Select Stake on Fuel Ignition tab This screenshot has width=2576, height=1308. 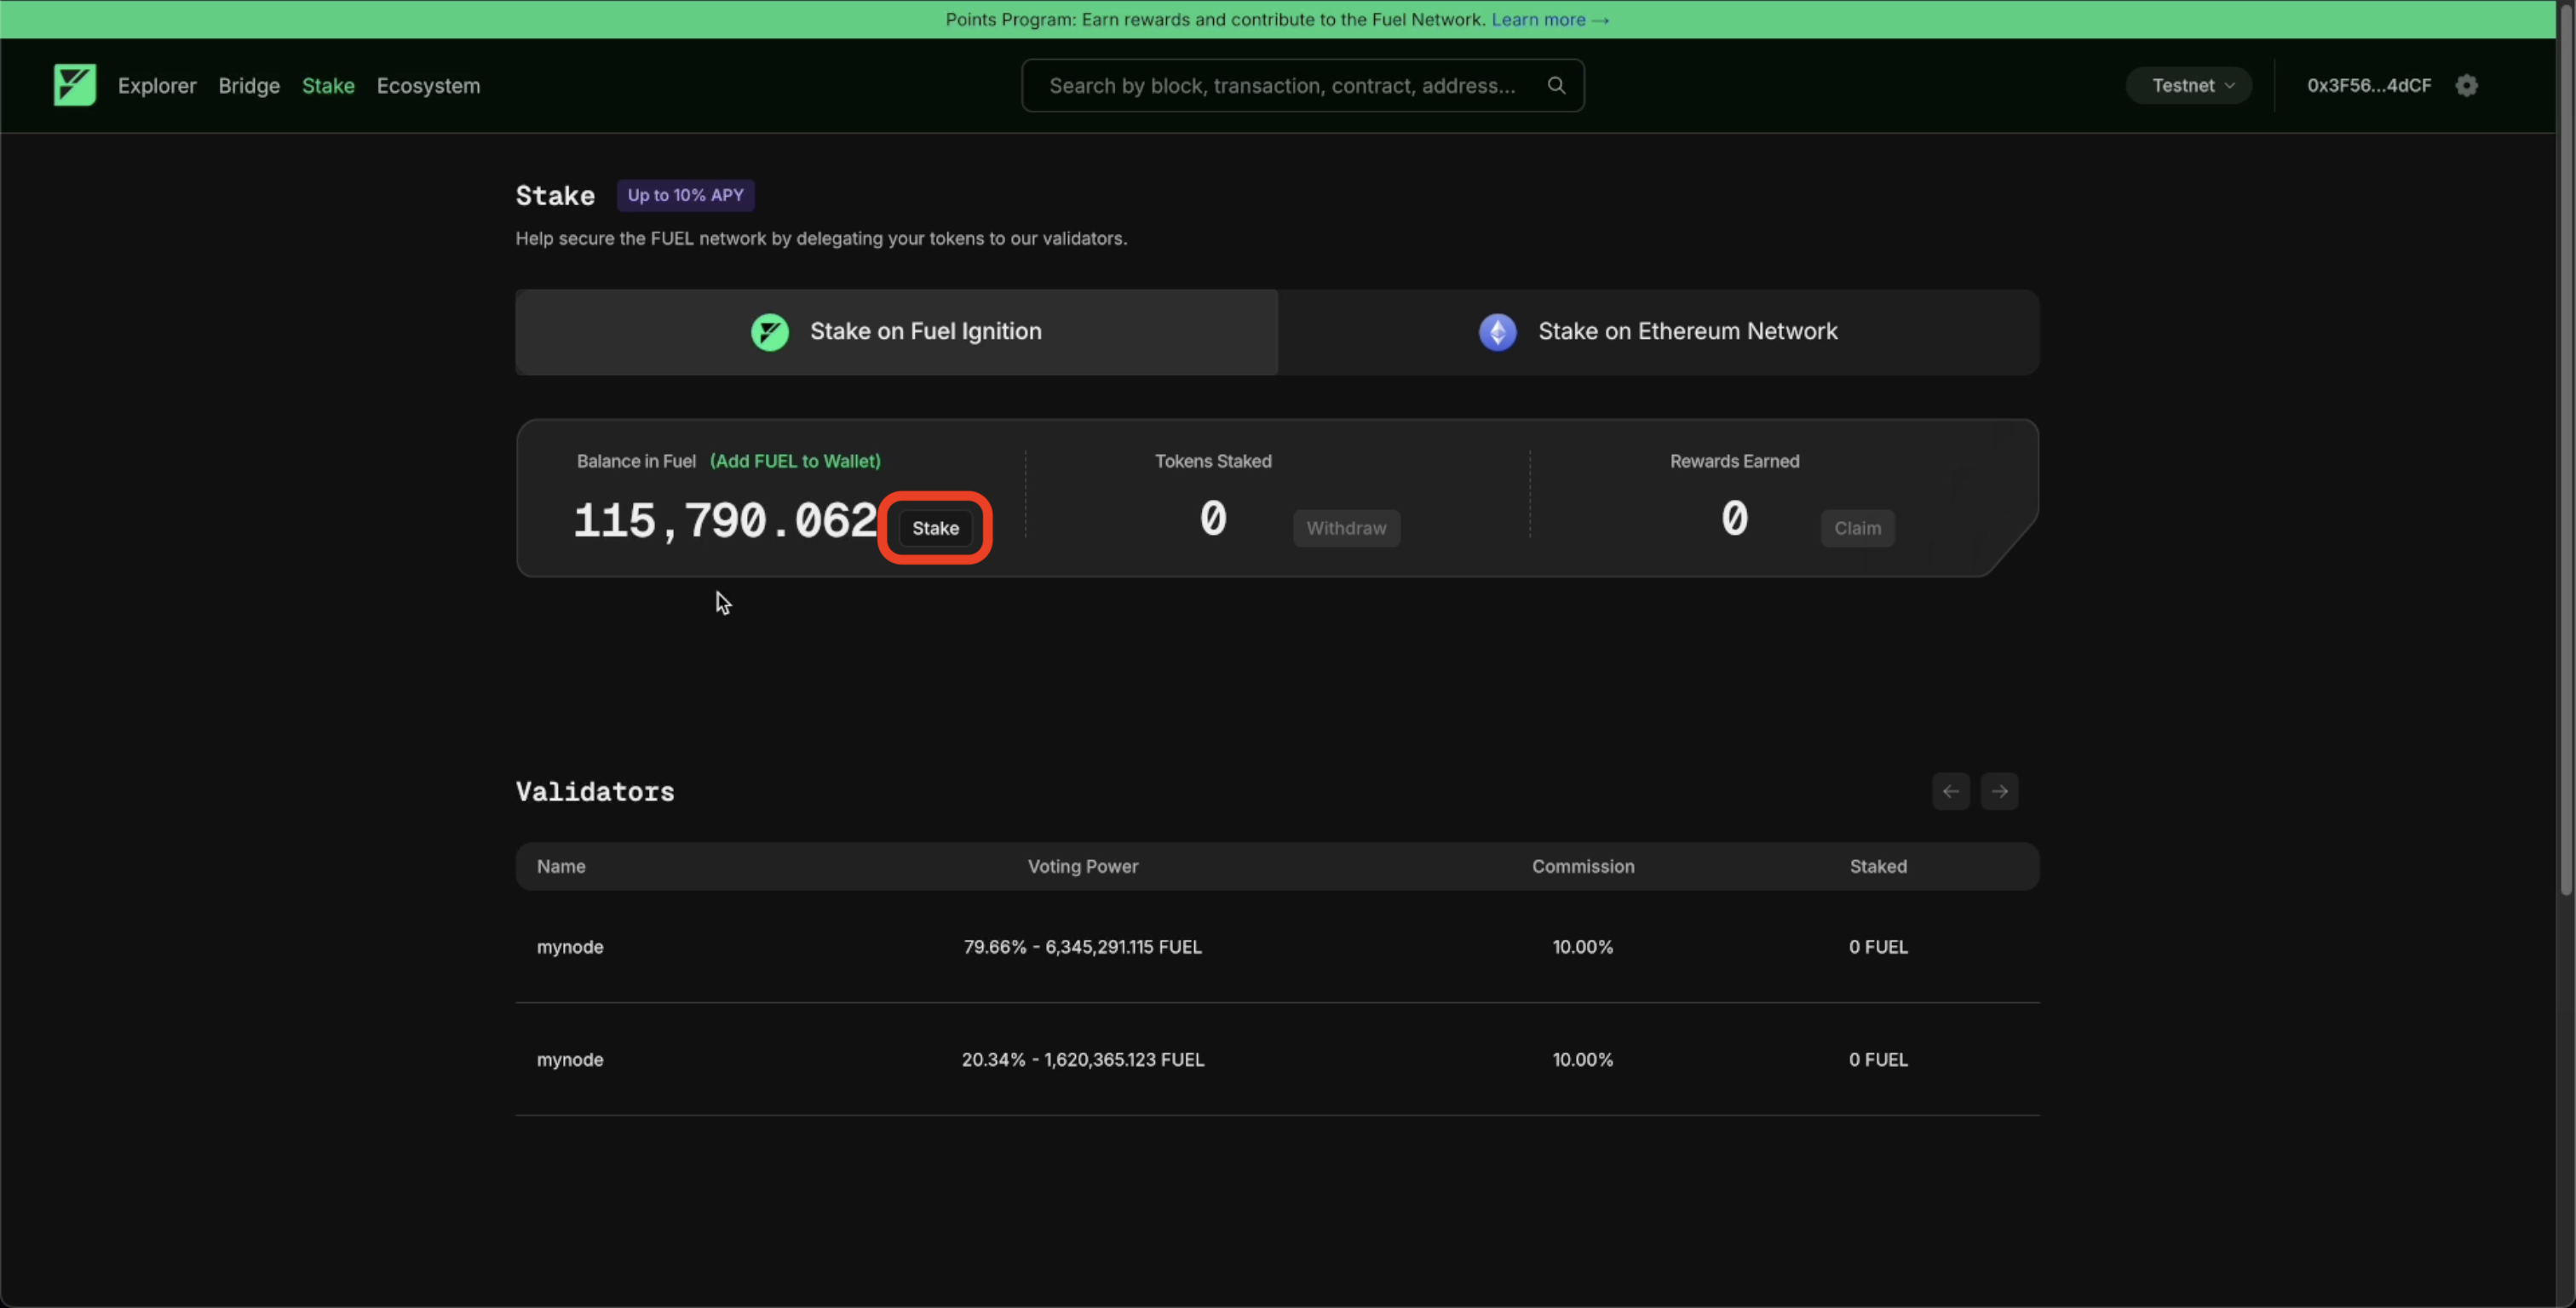click(x=896, y=332)
